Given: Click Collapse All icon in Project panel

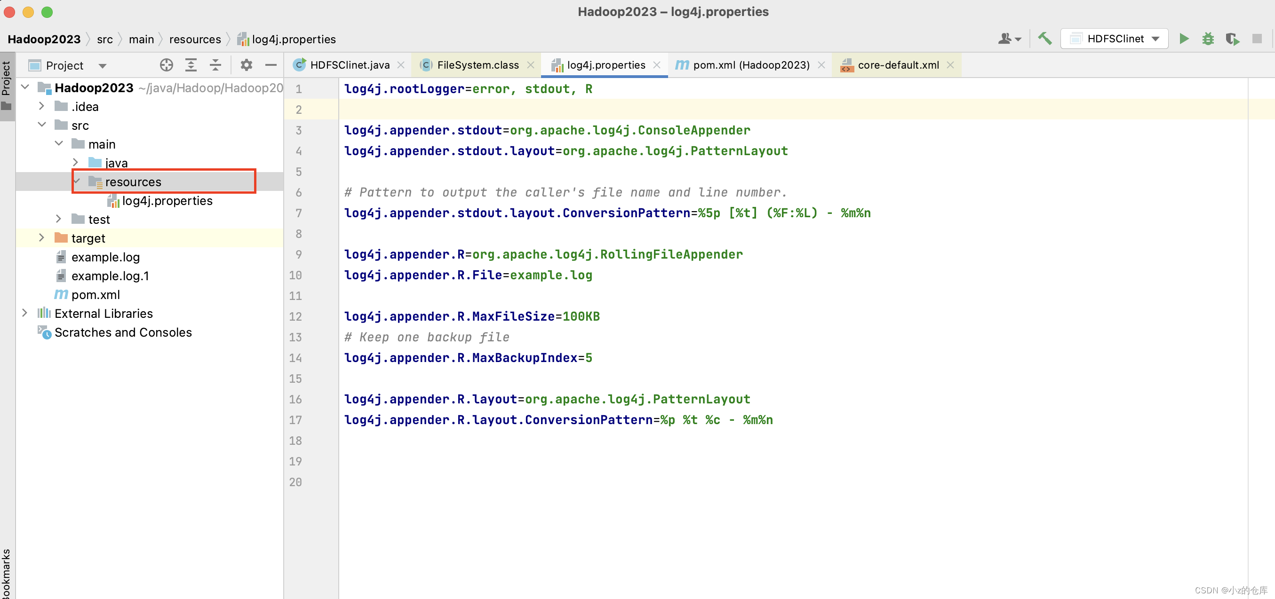Looking at the screenshot, I should click(x=215, y=65).
